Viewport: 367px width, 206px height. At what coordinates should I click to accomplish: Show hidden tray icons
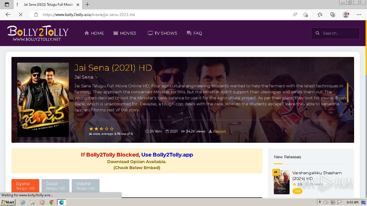coord(320,202)
